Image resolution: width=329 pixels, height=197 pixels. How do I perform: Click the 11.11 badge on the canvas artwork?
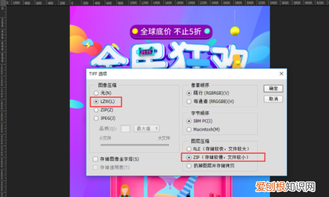[146, 52]
